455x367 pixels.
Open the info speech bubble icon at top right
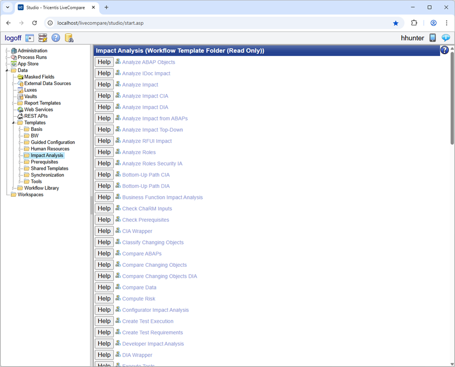[x=446, y=38]
